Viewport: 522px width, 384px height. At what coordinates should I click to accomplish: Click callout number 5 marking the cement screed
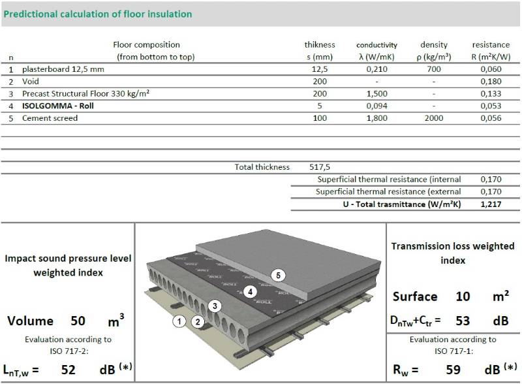click(279, 275)
